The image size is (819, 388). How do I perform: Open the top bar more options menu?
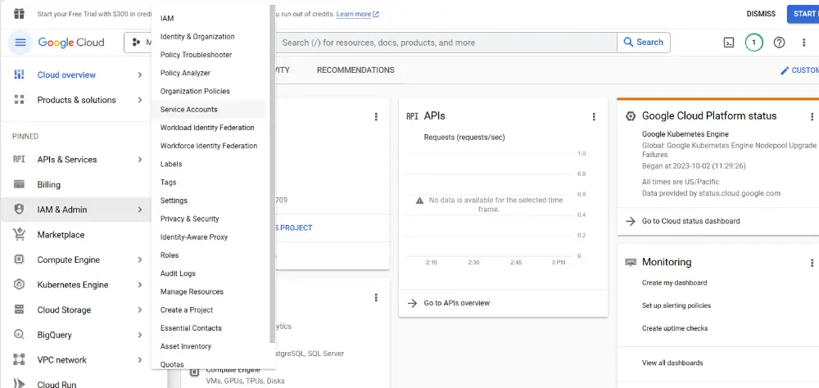click(804, 43)
